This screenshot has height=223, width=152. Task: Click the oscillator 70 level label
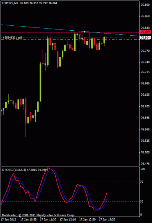(142, 182)
